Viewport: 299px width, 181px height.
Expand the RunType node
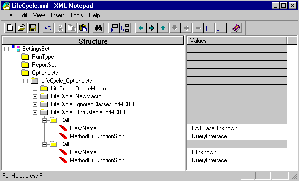pyautogui.click(x=16, y=57)
